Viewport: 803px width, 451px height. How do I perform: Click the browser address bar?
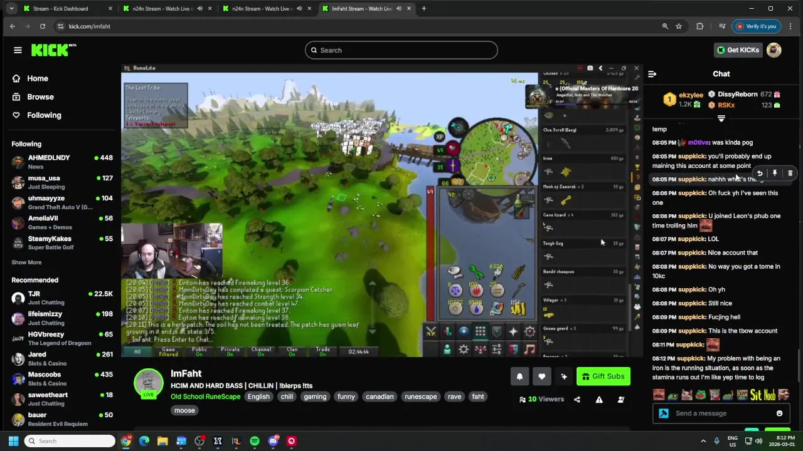click(x=358, y=26)
